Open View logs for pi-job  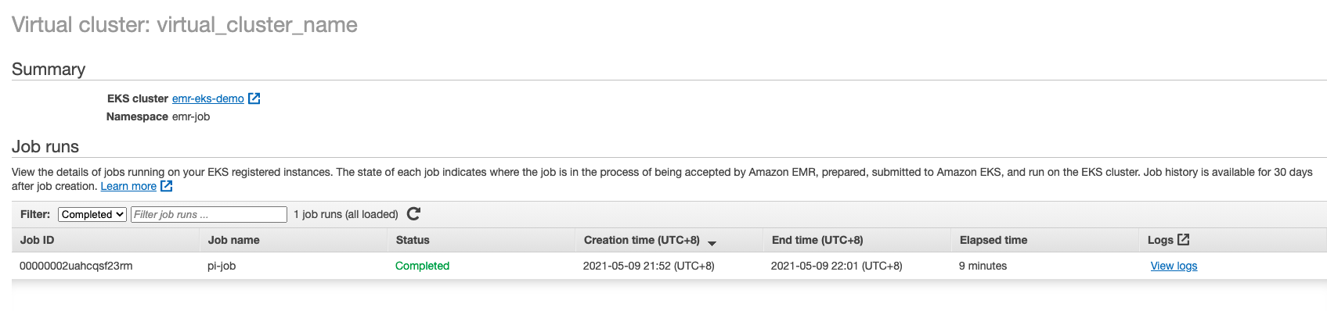coord(1174,266)
